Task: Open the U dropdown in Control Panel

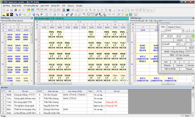Action: 168,36
